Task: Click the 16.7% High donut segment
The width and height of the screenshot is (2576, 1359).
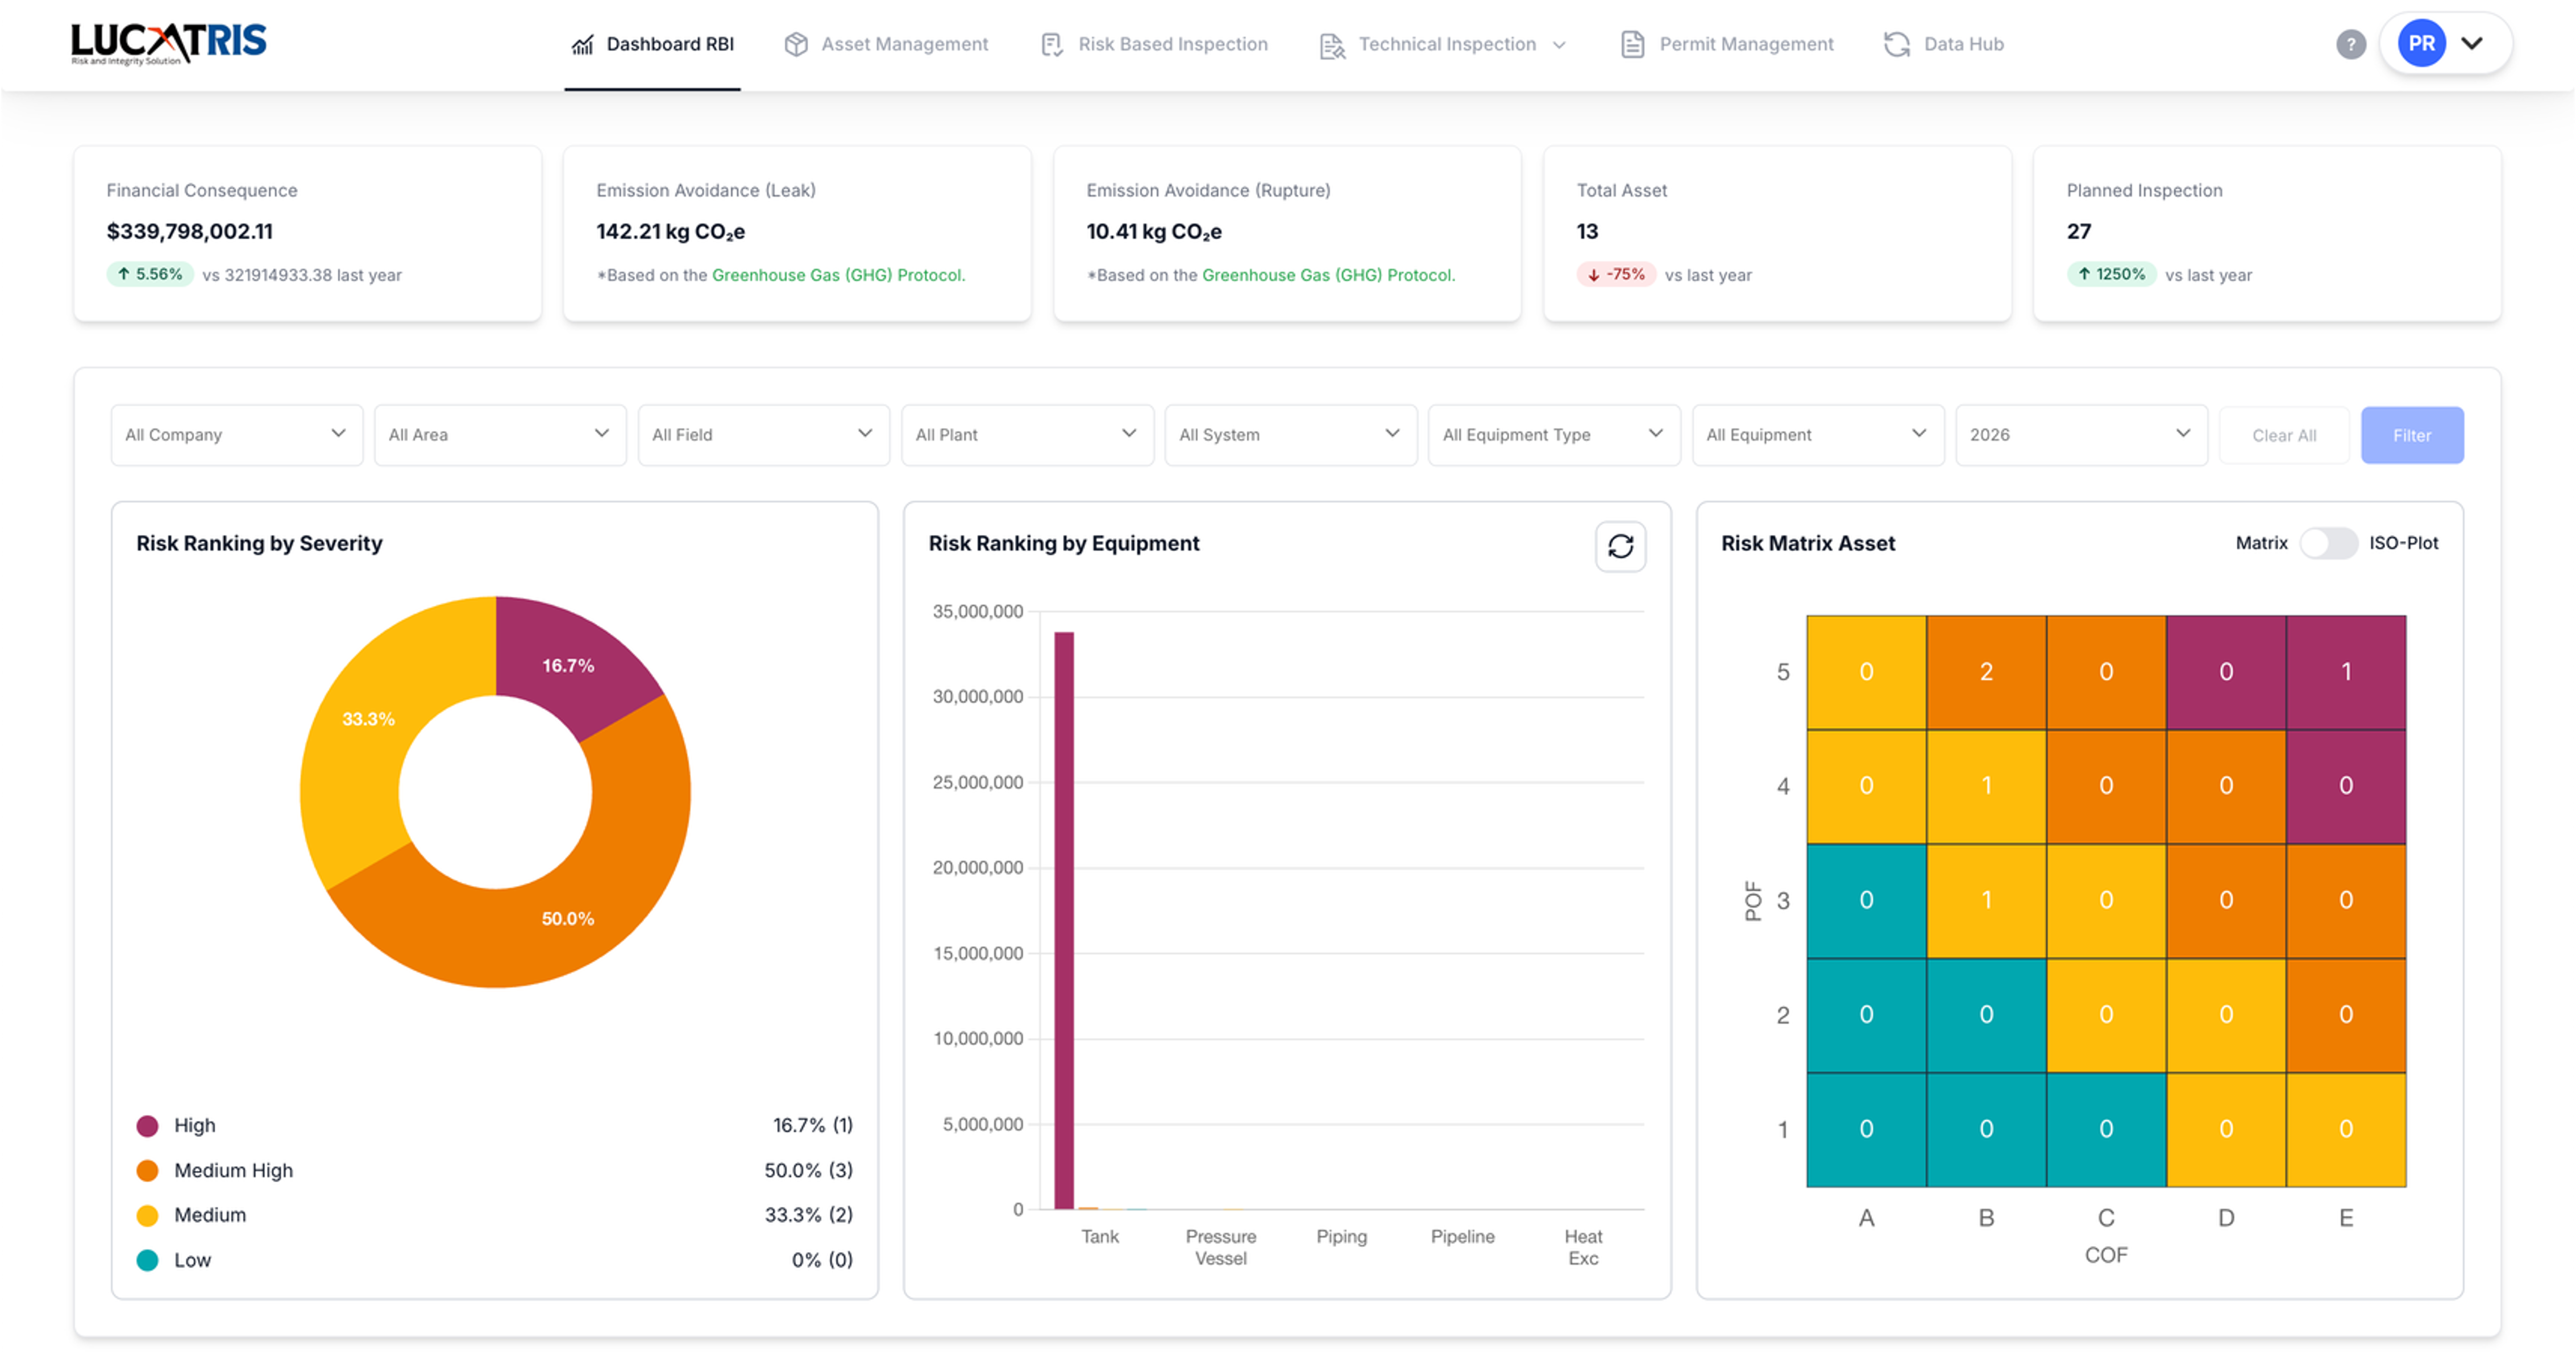Action: 569,665
